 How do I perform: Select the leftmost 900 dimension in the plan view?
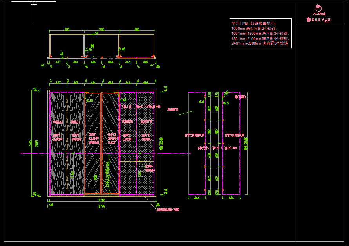[x=67, y=29]
